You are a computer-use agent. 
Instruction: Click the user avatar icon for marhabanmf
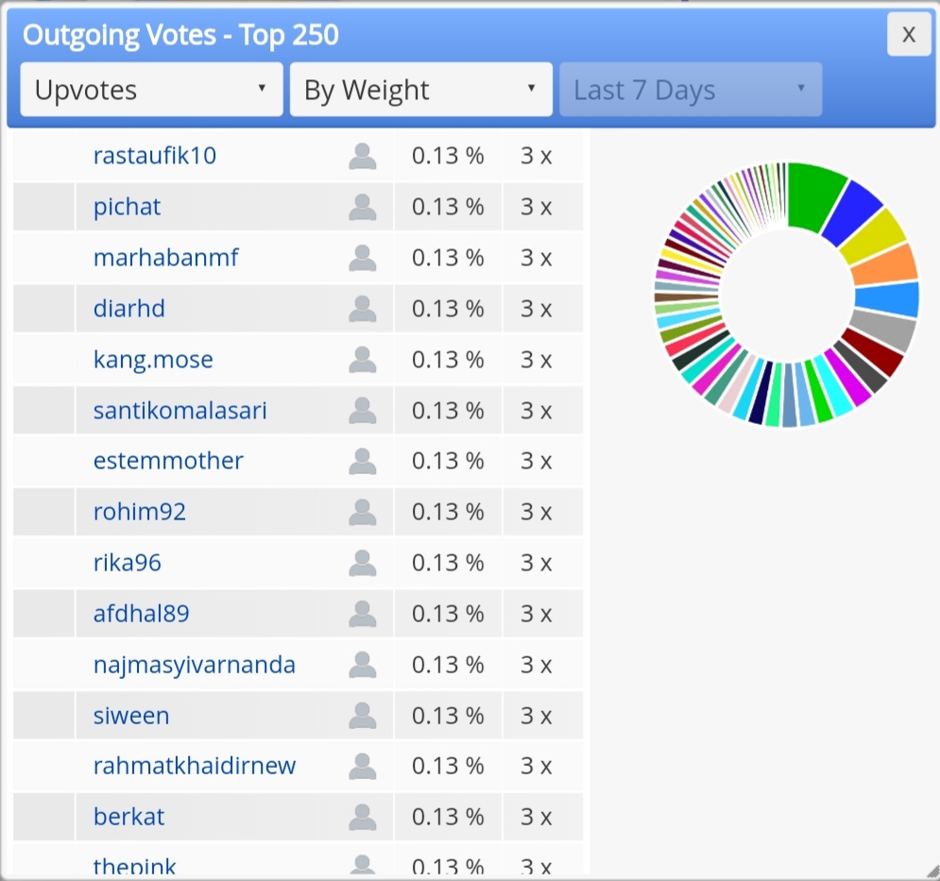point(363,258)
